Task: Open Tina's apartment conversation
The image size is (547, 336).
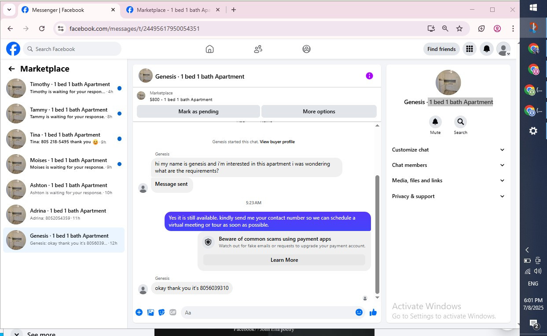Action: [64, 139]
